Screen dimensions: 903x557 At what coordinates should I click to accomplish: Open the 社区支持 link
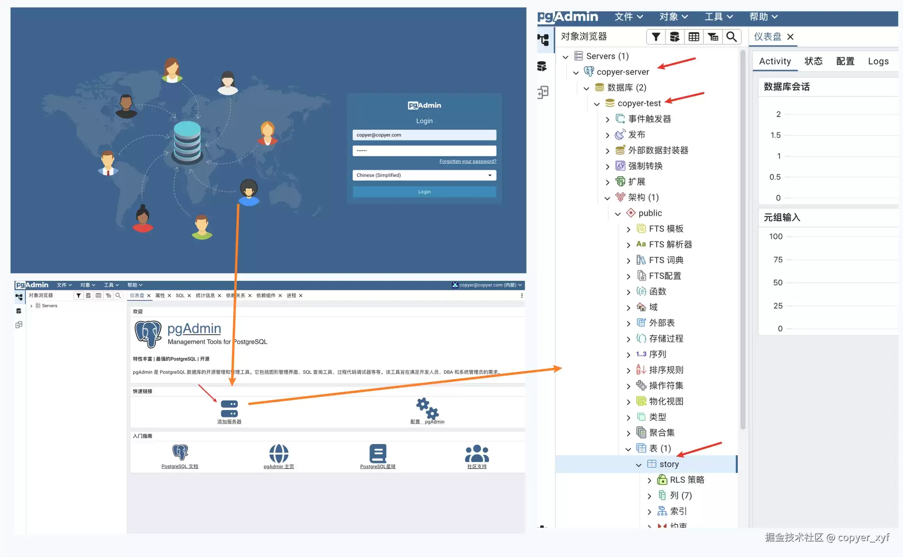click(x=477, y=466)
